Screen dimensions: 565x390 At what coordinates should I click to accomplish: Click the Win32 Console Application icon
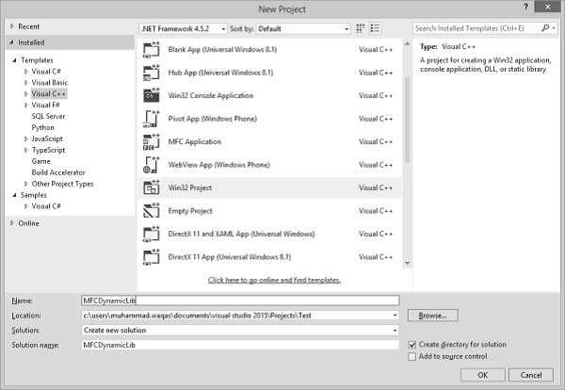[x=152, y=96]
